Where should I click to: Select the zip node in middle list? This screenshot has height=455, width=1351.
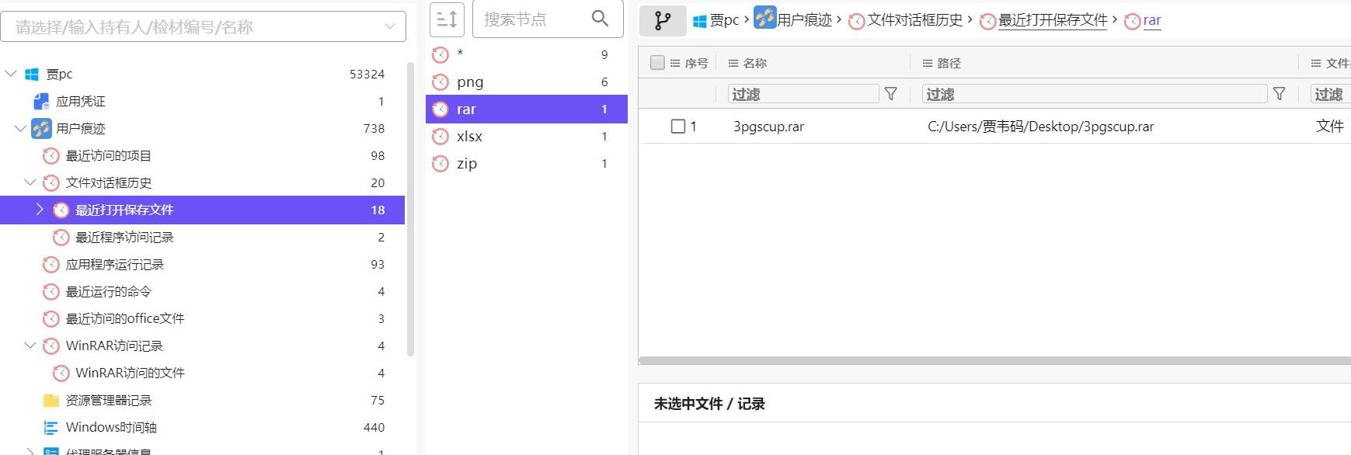527,163
